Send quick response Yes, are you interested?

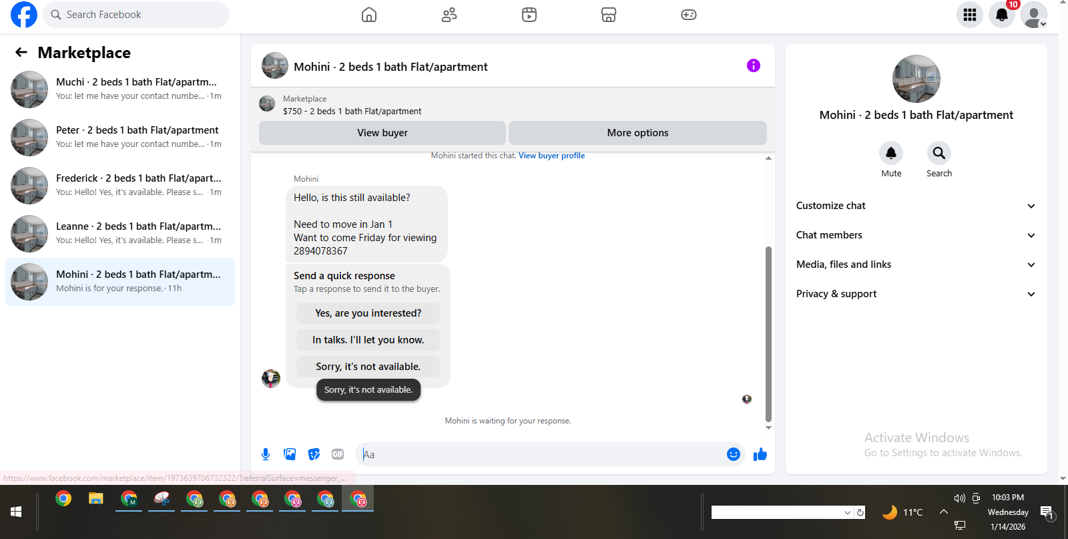point(368,313)
